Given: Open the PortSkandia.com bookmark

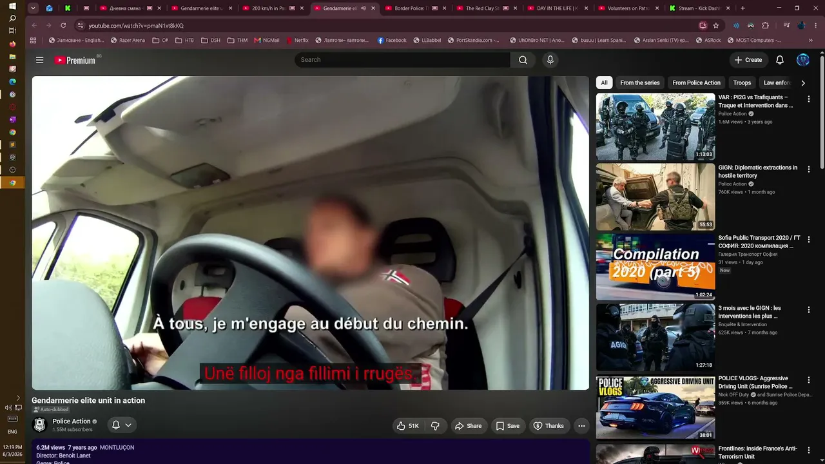Looking at the screenshot, I should click(x=473, y=40).
